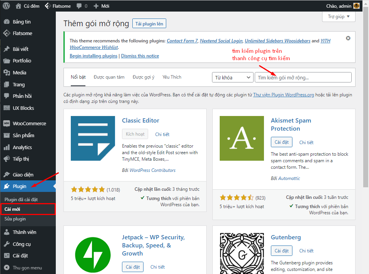Click the Công cụ wrench icon
Image resolution: width=369 pixels, height=274 pixels.
point(7,244)
